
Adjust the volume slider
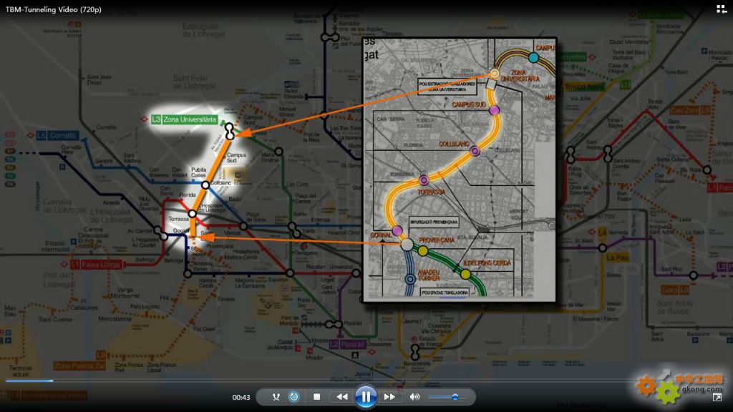click(x=447, y=397)
